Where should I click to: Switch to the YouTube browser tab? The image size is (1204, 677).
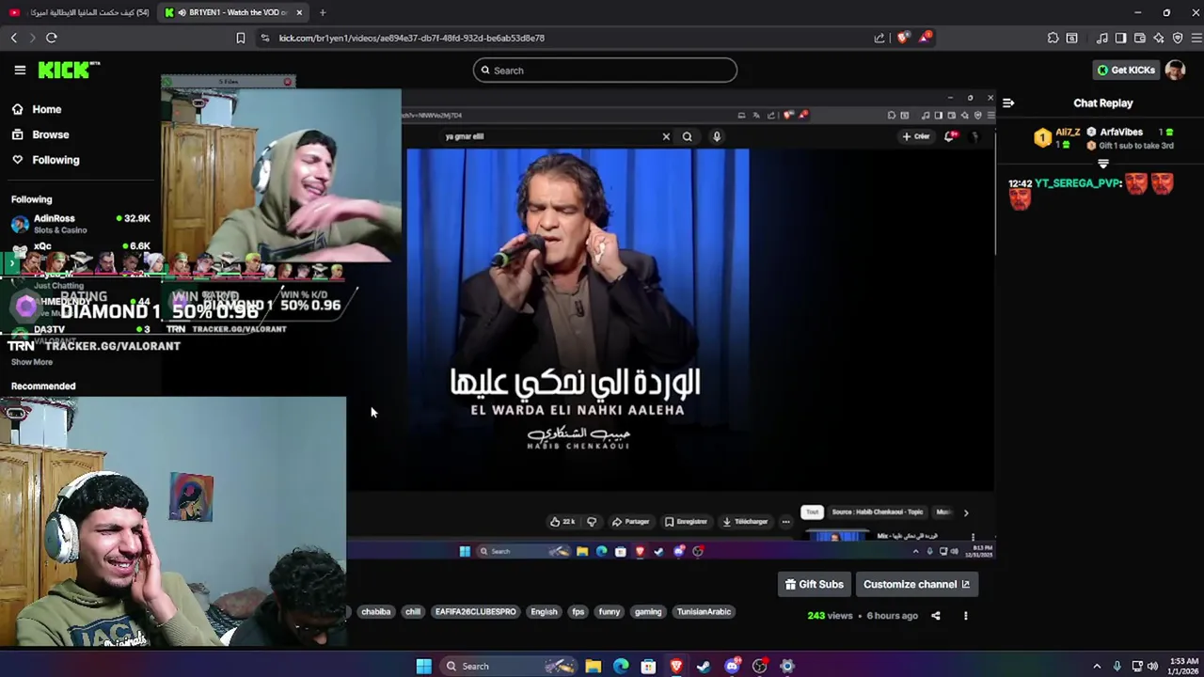coord(79,12)
